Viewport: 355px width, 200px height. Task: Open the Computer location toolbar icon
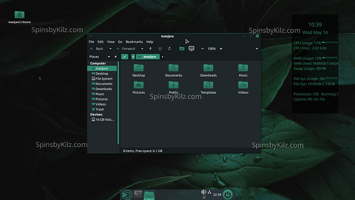pyautogui.click(x=191, y=48)
